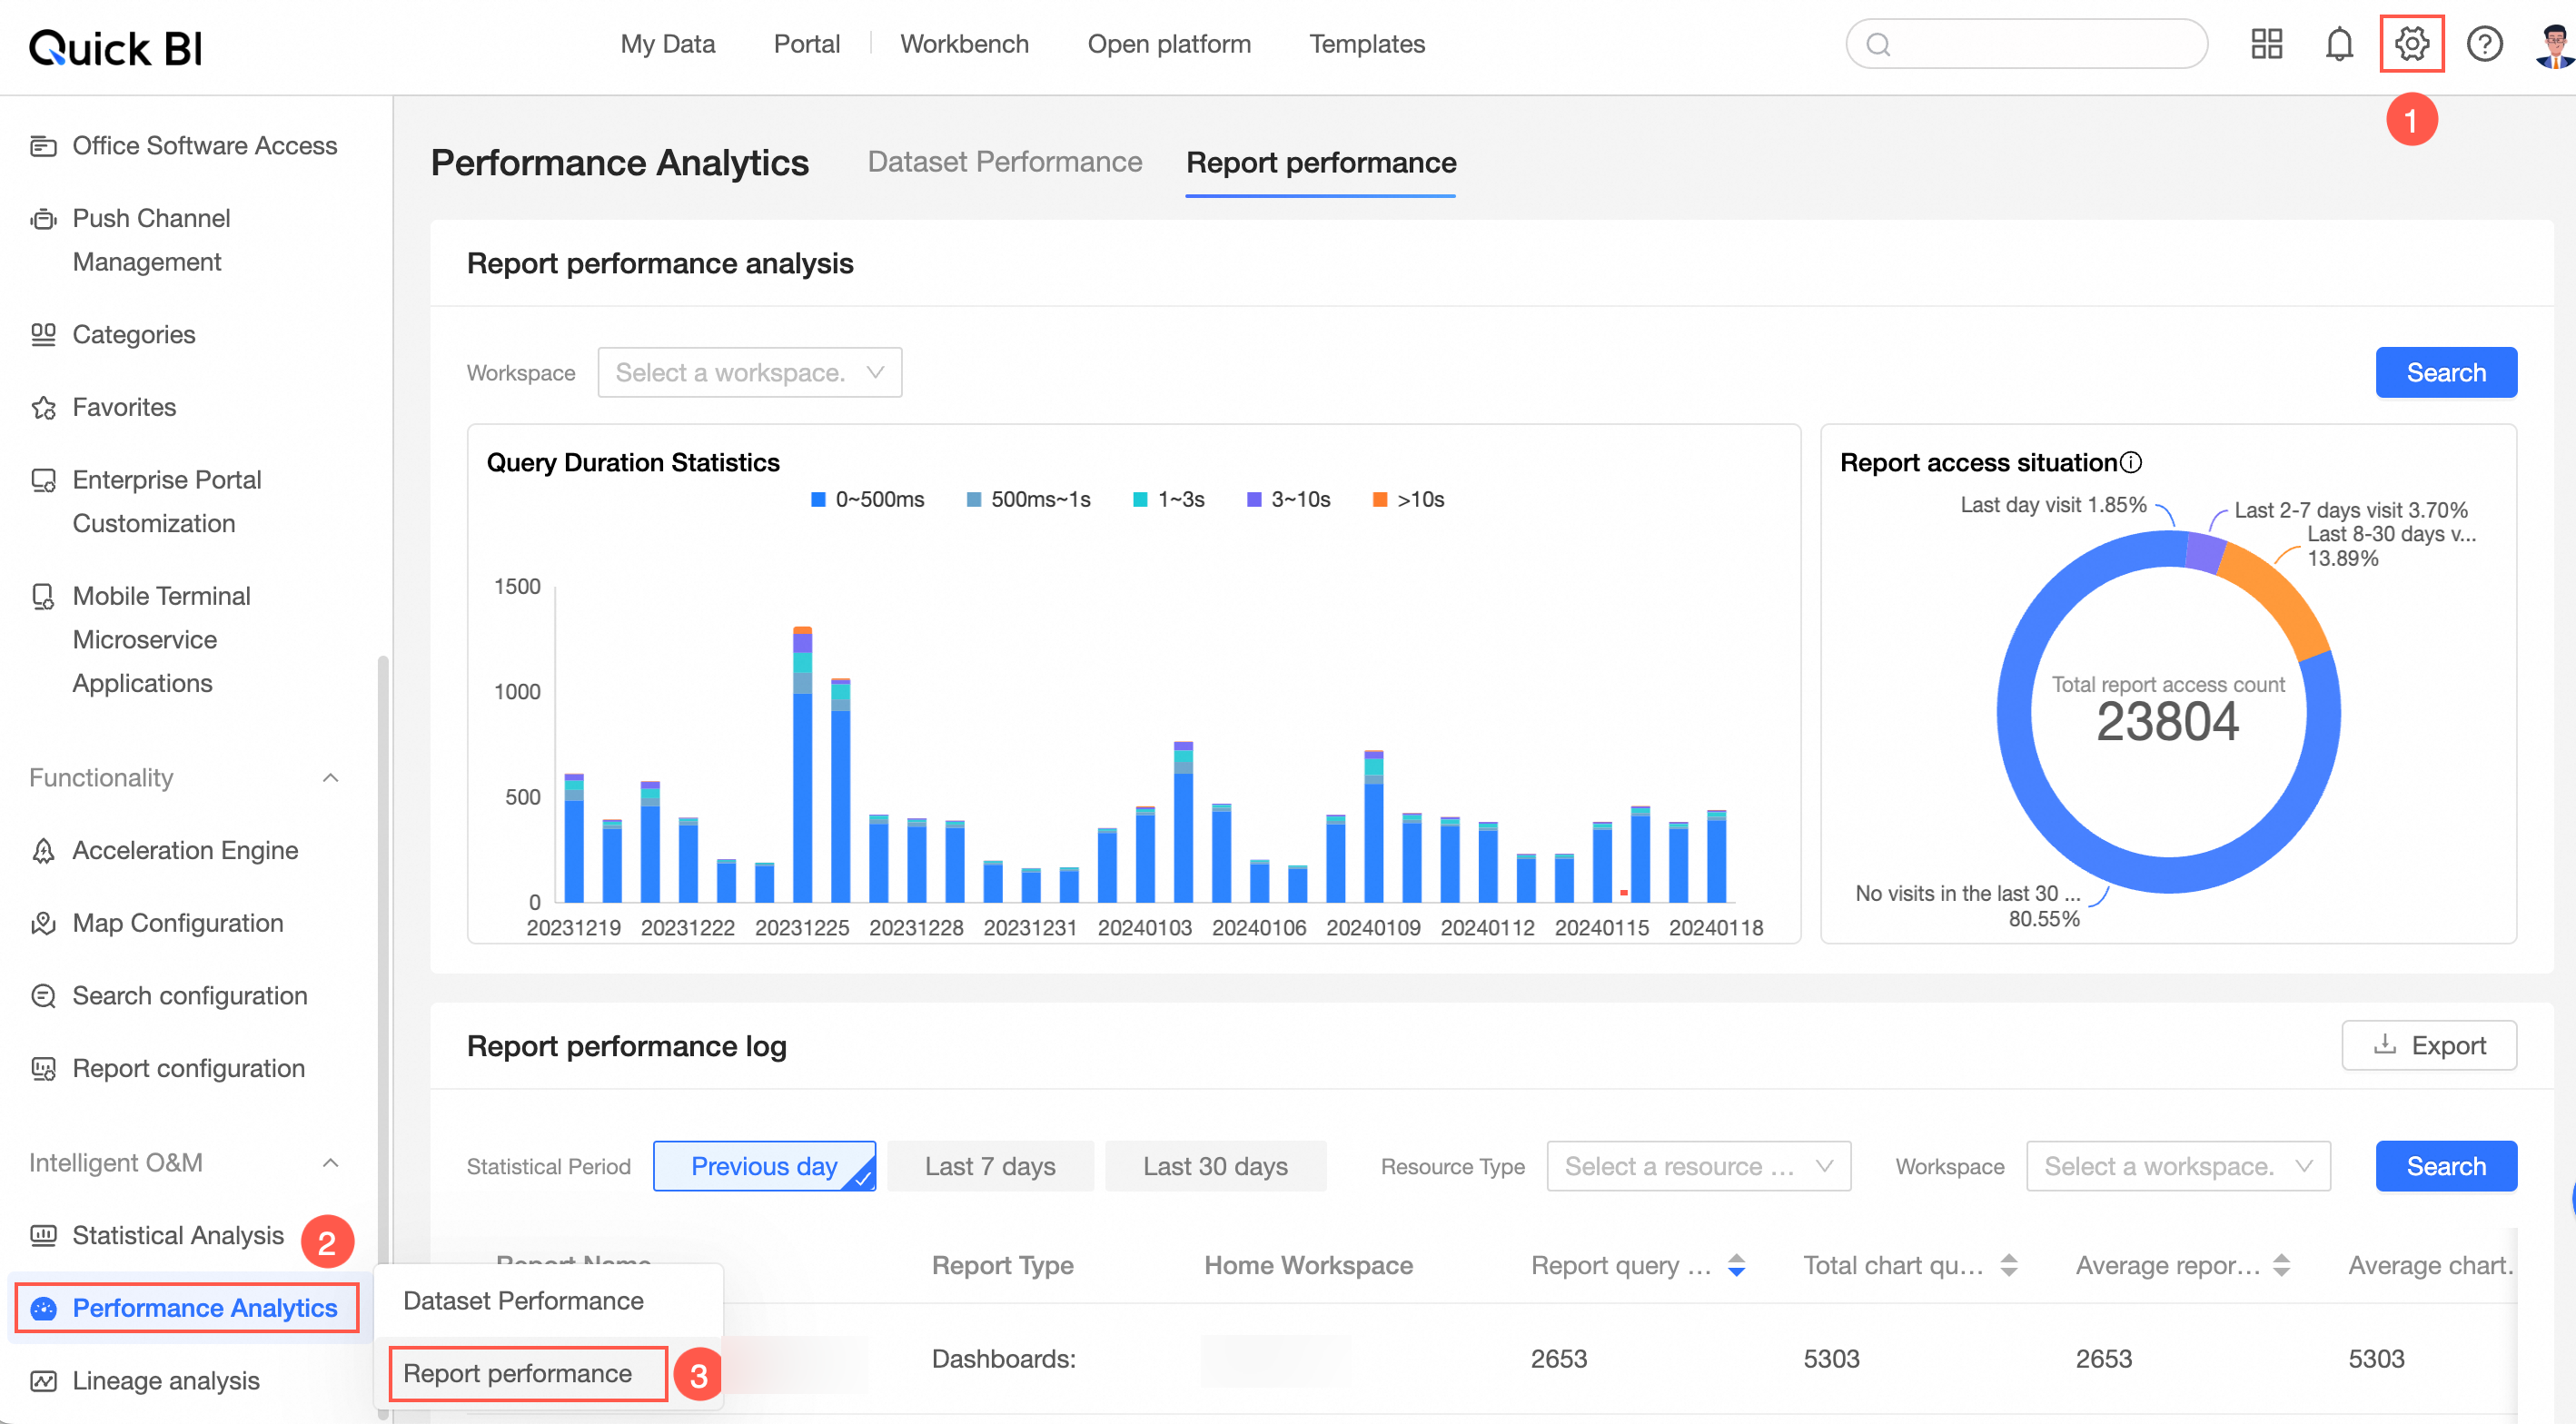2576x1424 pixels.
Task: Open the Workbench top menu item
Action: 964,44
